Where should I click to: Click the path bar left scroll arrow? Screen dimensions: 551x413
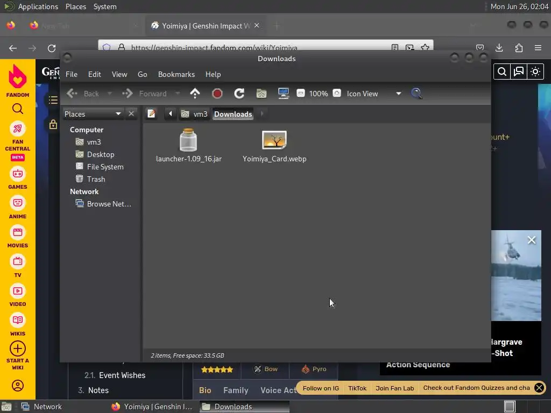click(171, 114)
